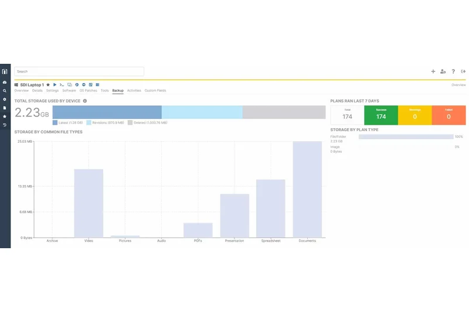The width and height of the screenshot is (469, 312).
Task: Open the Activities tab
Action: (x=134, y=91)
